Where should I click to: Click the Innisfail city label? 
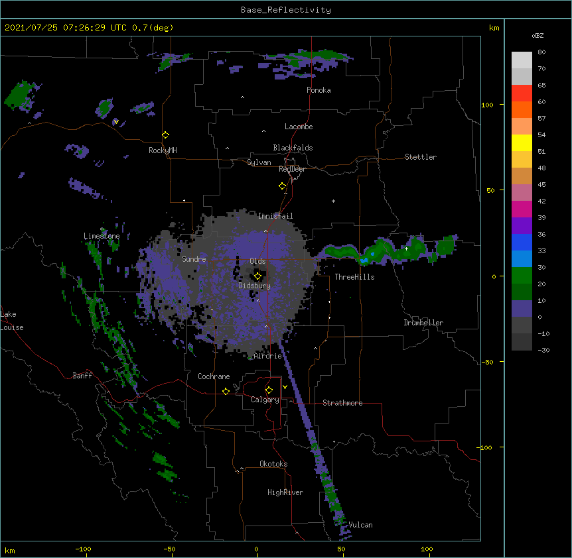(275, 216)
